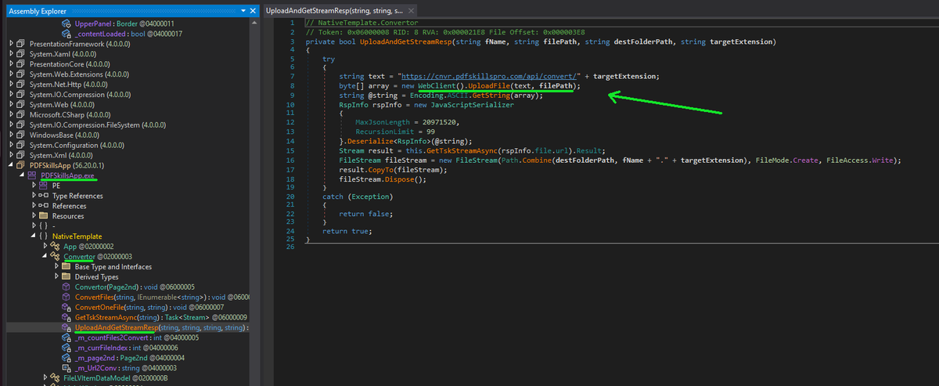Click the Convertor class icon
Screen dimensions: 939x386
tap(56, 256)
